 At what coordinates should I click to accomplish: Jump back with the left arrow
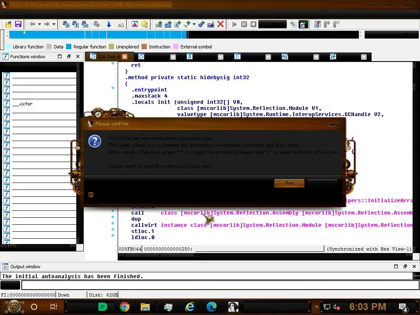[x=32, y=24]
